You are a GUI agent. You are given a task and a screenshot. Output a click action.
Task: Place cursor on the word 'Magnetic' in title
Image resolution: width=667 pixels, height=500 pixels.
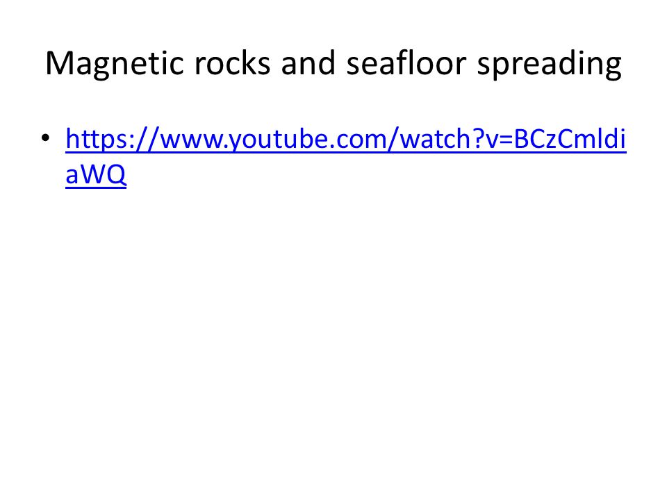115,64
